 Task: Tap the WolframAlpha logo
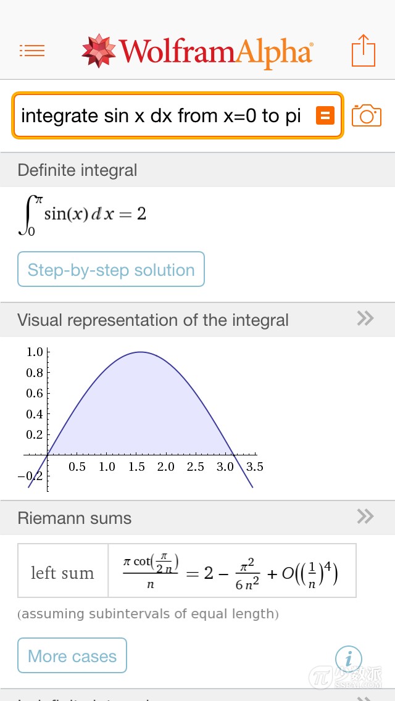[x=197, y=51]
